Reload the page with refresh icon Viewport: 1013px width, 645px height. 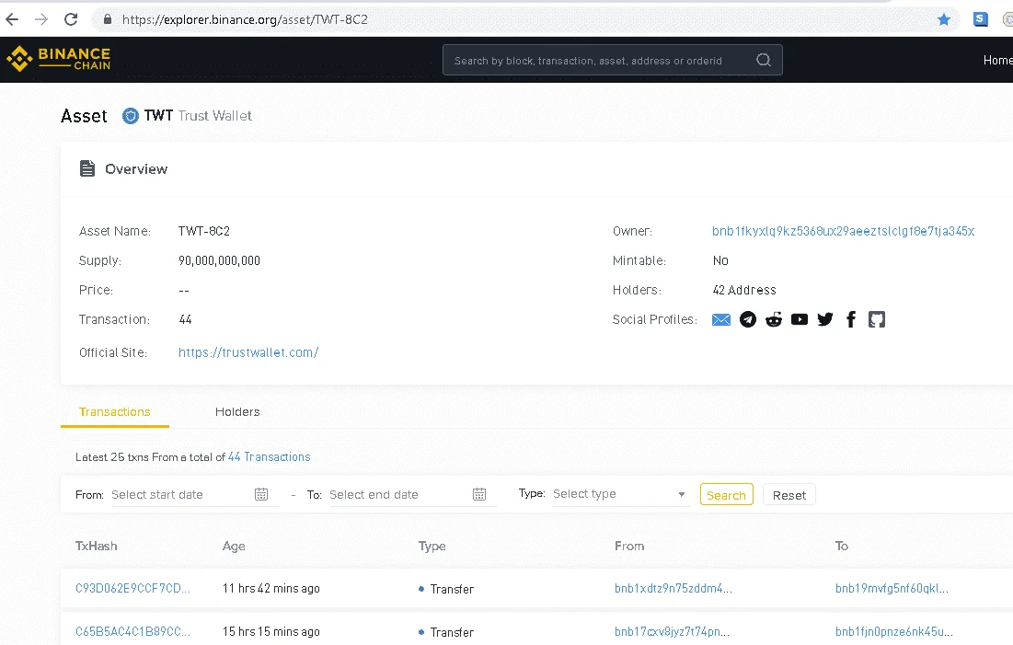(71, 19)
